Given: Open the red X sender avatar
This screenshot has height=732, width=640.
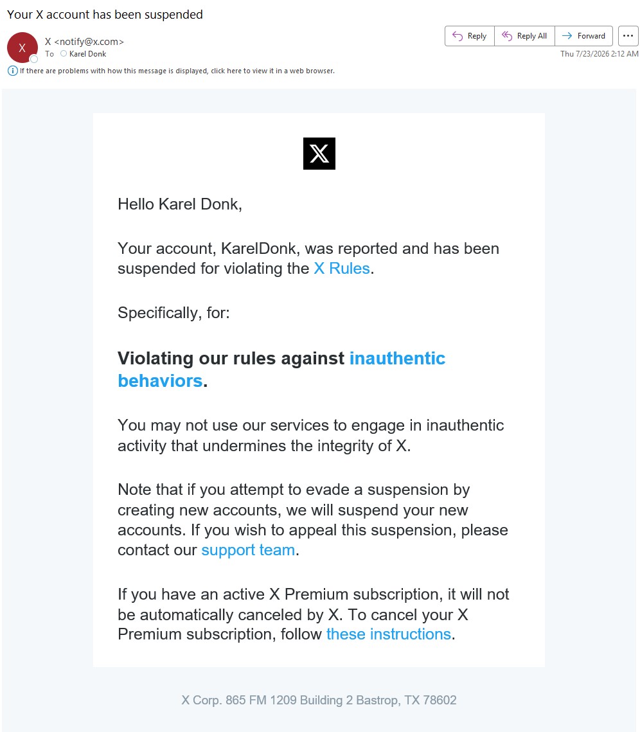Looking at the screenshot, I should 22,48.
